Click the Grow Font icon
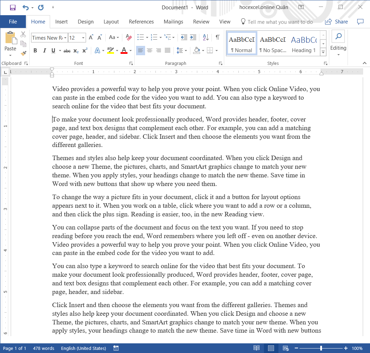The height and width of the screenshot is (353, 370). (91, 37)
